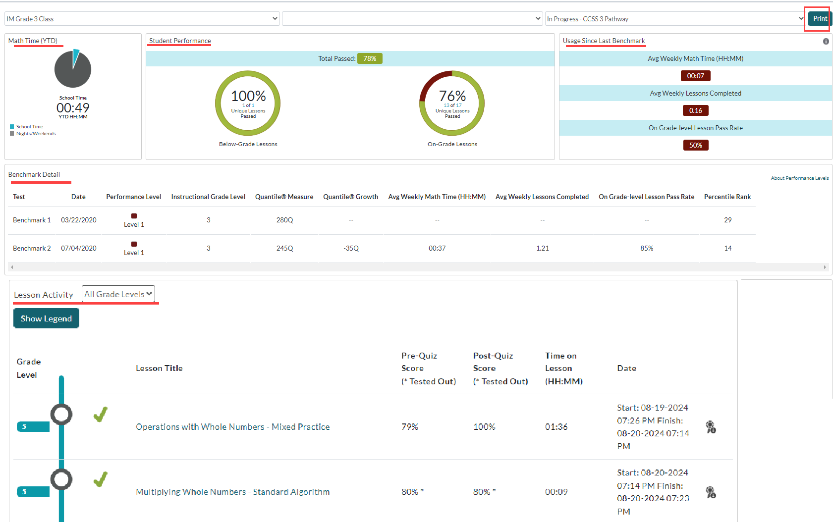
Task: Click the timeline circle marker for Multiplying Whole Numbers
Action: click(61, 479)
